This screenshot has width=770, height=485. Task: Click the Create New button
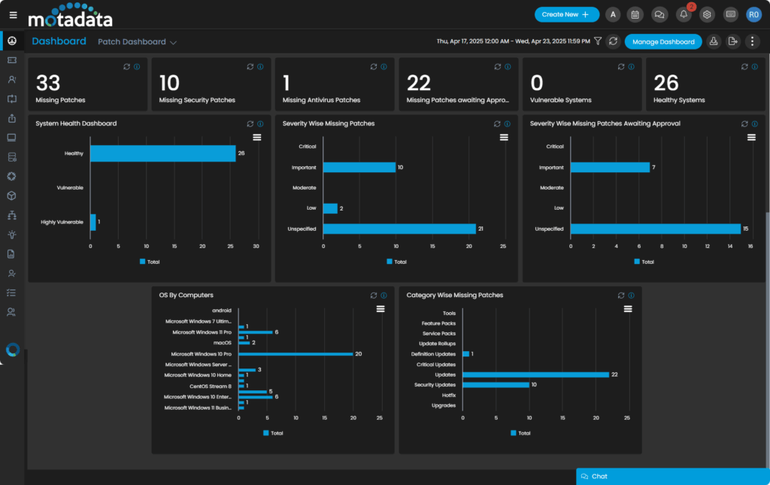pyautogui.click(x=566, y=14)
